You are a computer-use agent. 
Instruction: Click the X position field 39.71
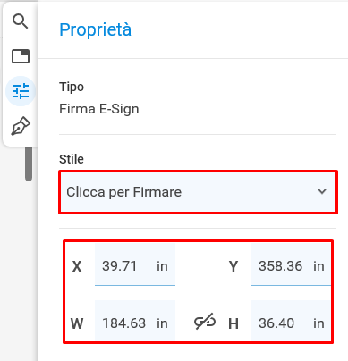tap(135, 264)
